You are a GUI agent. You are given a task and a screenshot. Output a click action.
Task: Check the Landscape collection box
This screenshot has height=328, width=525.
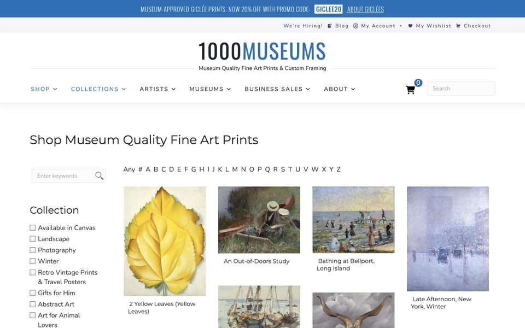pos(32,239)
